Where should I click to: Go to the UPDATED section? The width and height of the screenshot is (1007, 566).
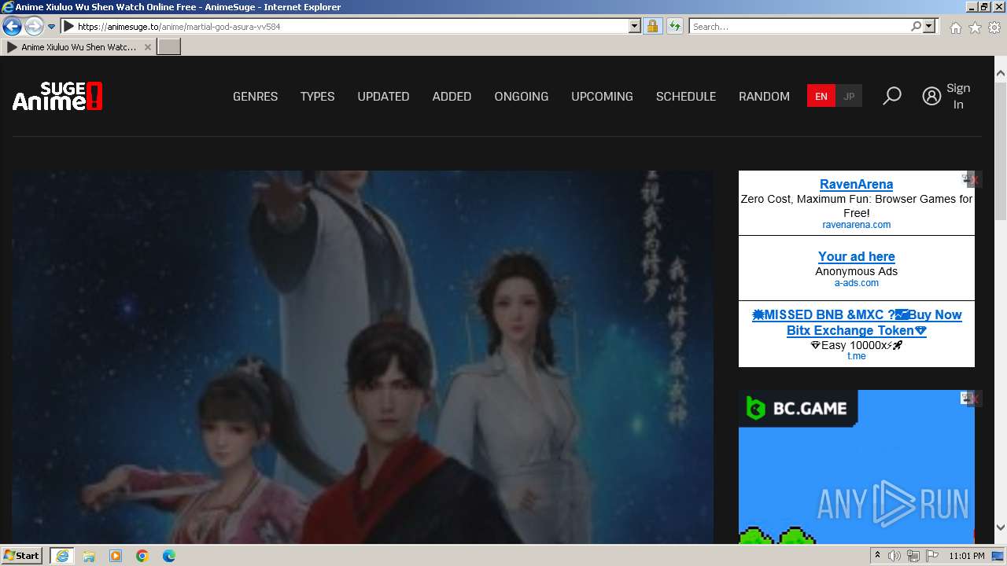click(383, 96)
